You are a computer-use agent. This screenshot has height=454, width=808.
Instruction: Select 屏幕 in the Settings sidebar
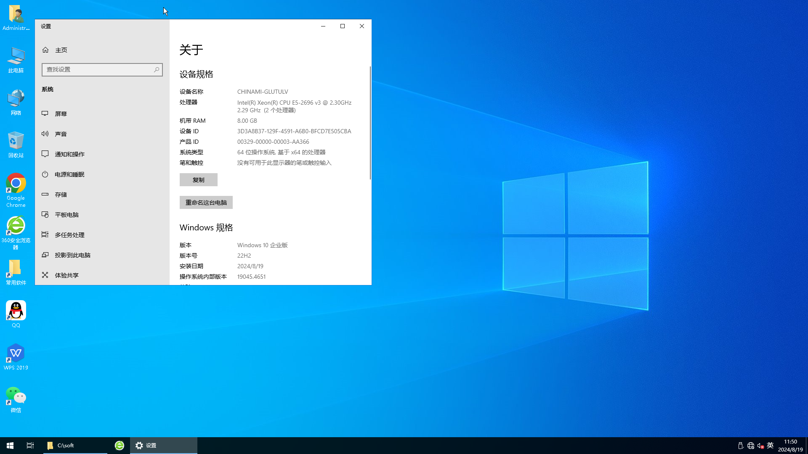tap(102, 114)
